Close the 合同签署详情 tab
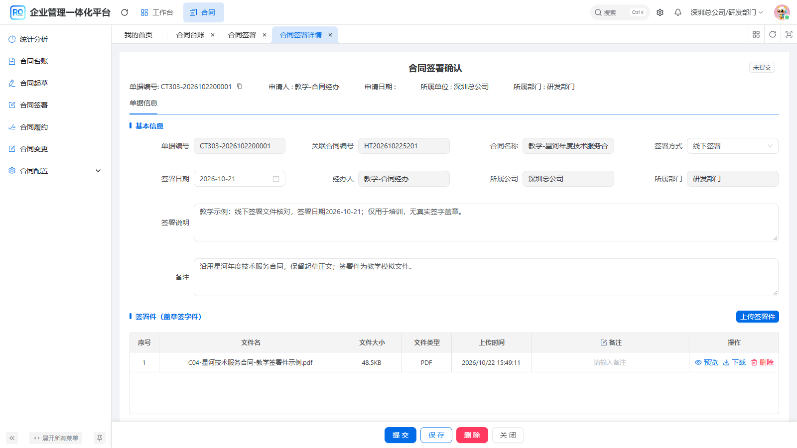The image size is (797, 448). (x=330, y=35)
